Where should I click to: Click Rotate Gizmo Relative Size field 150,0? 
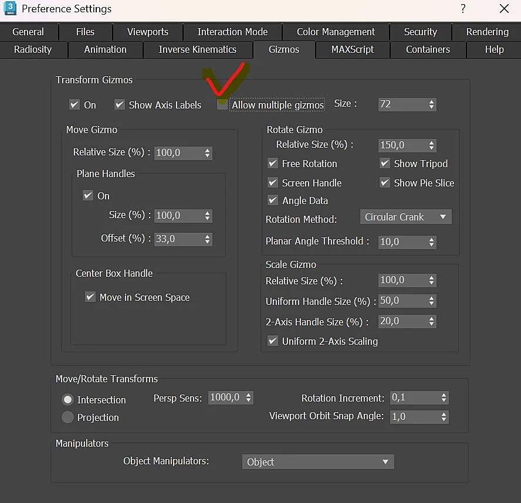[402, 145]
